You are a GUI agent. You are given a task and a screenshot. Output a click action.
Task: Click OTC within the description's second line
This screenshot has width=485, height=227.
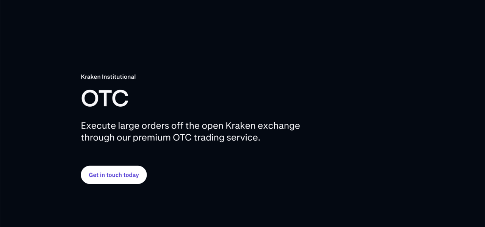pyautogui.click(x=182, y=137)
